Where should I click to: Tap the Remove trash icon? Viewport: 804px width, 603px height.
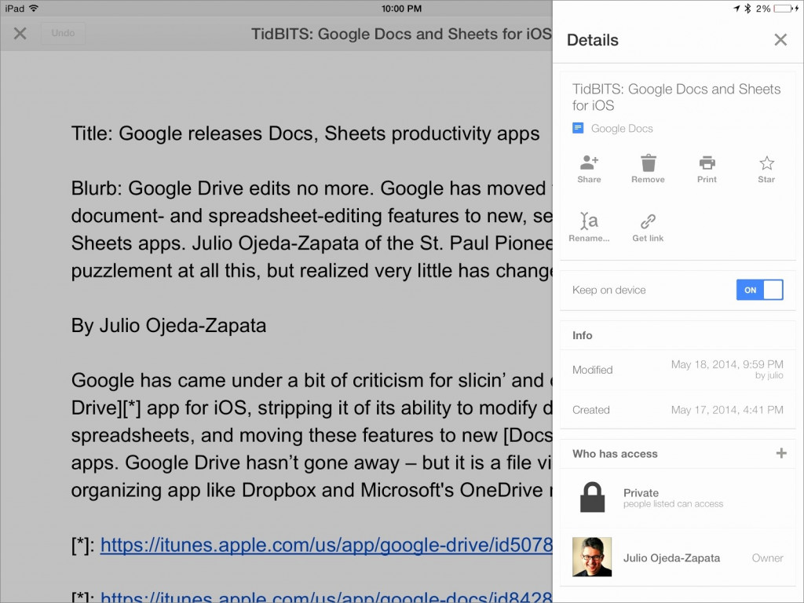(x=648, y=163)
